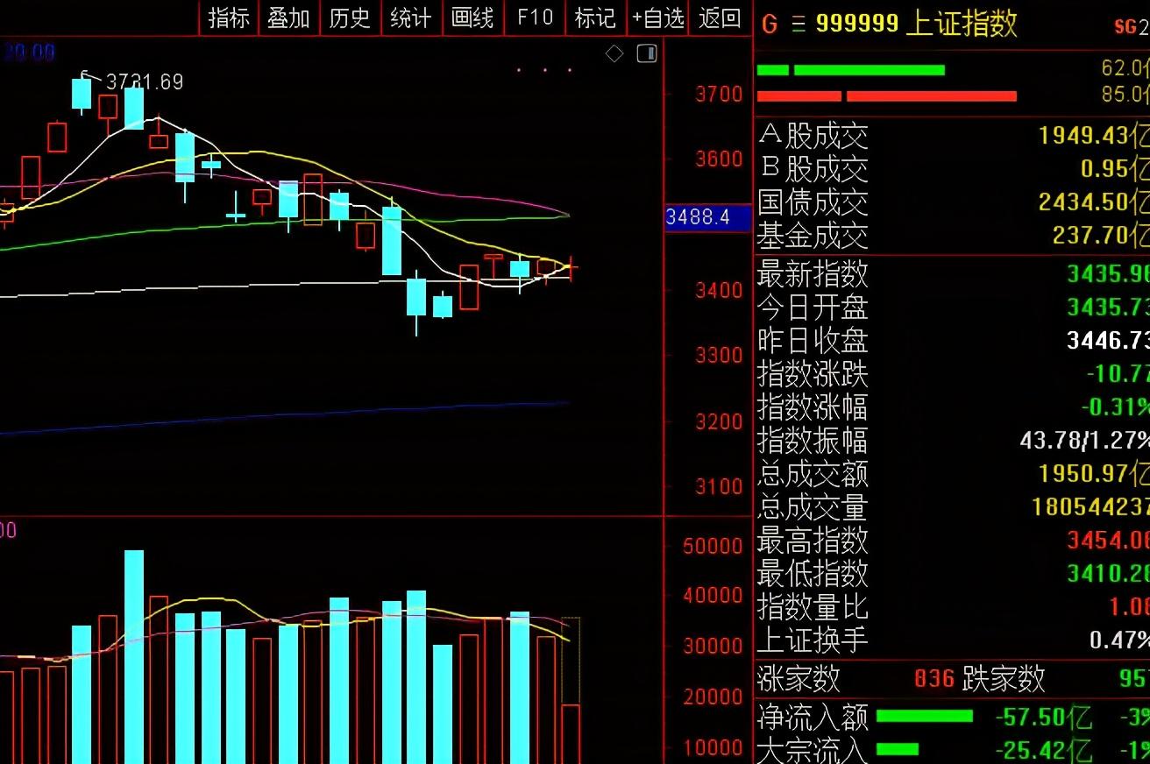Click the 上证指数 index title
The image size is (1150, 764).
(x=961, y=24)
